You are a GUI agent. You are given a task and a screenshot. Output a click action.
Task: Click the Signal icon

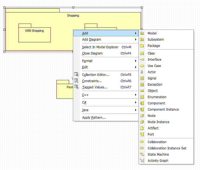pos(142,78)
